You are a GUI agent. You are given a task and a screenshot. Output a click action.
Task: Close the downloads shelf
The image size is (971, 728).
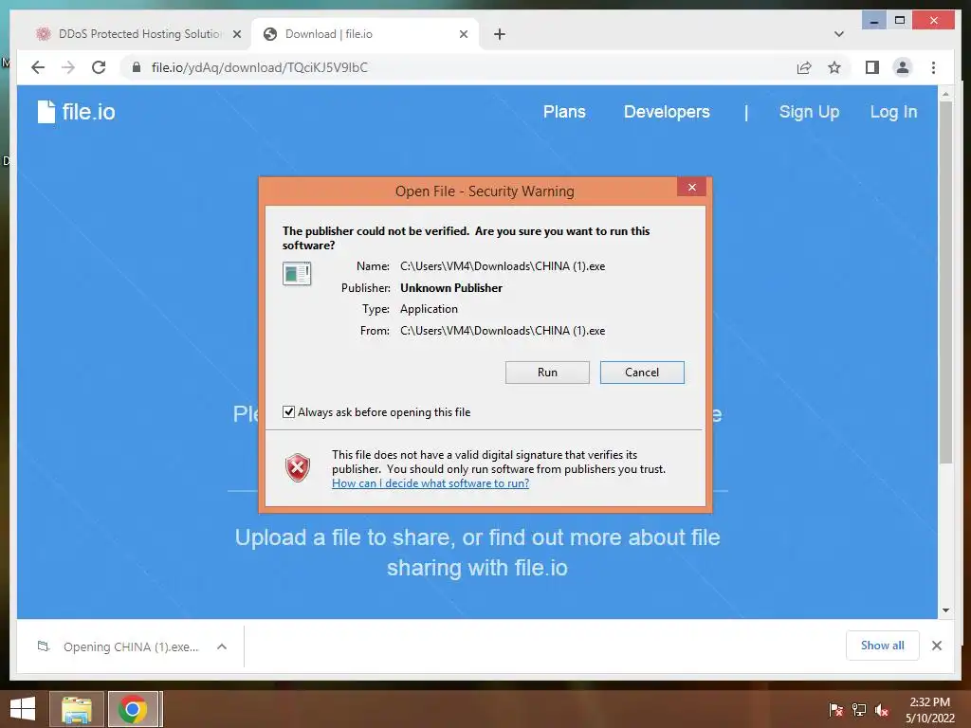click(936, 646)
